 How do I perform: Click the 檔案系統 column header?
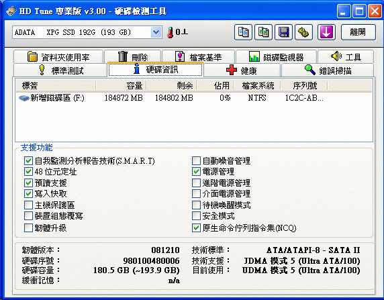(257, 86)
